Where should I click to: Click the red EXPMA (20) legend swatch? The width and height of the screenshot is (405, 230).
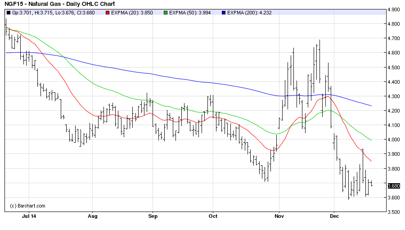[x=108, y=13]
